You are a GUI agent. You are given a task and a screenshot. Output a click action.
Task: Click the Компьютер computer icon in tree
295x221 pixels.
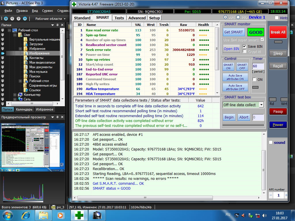(x=20, y=95)
